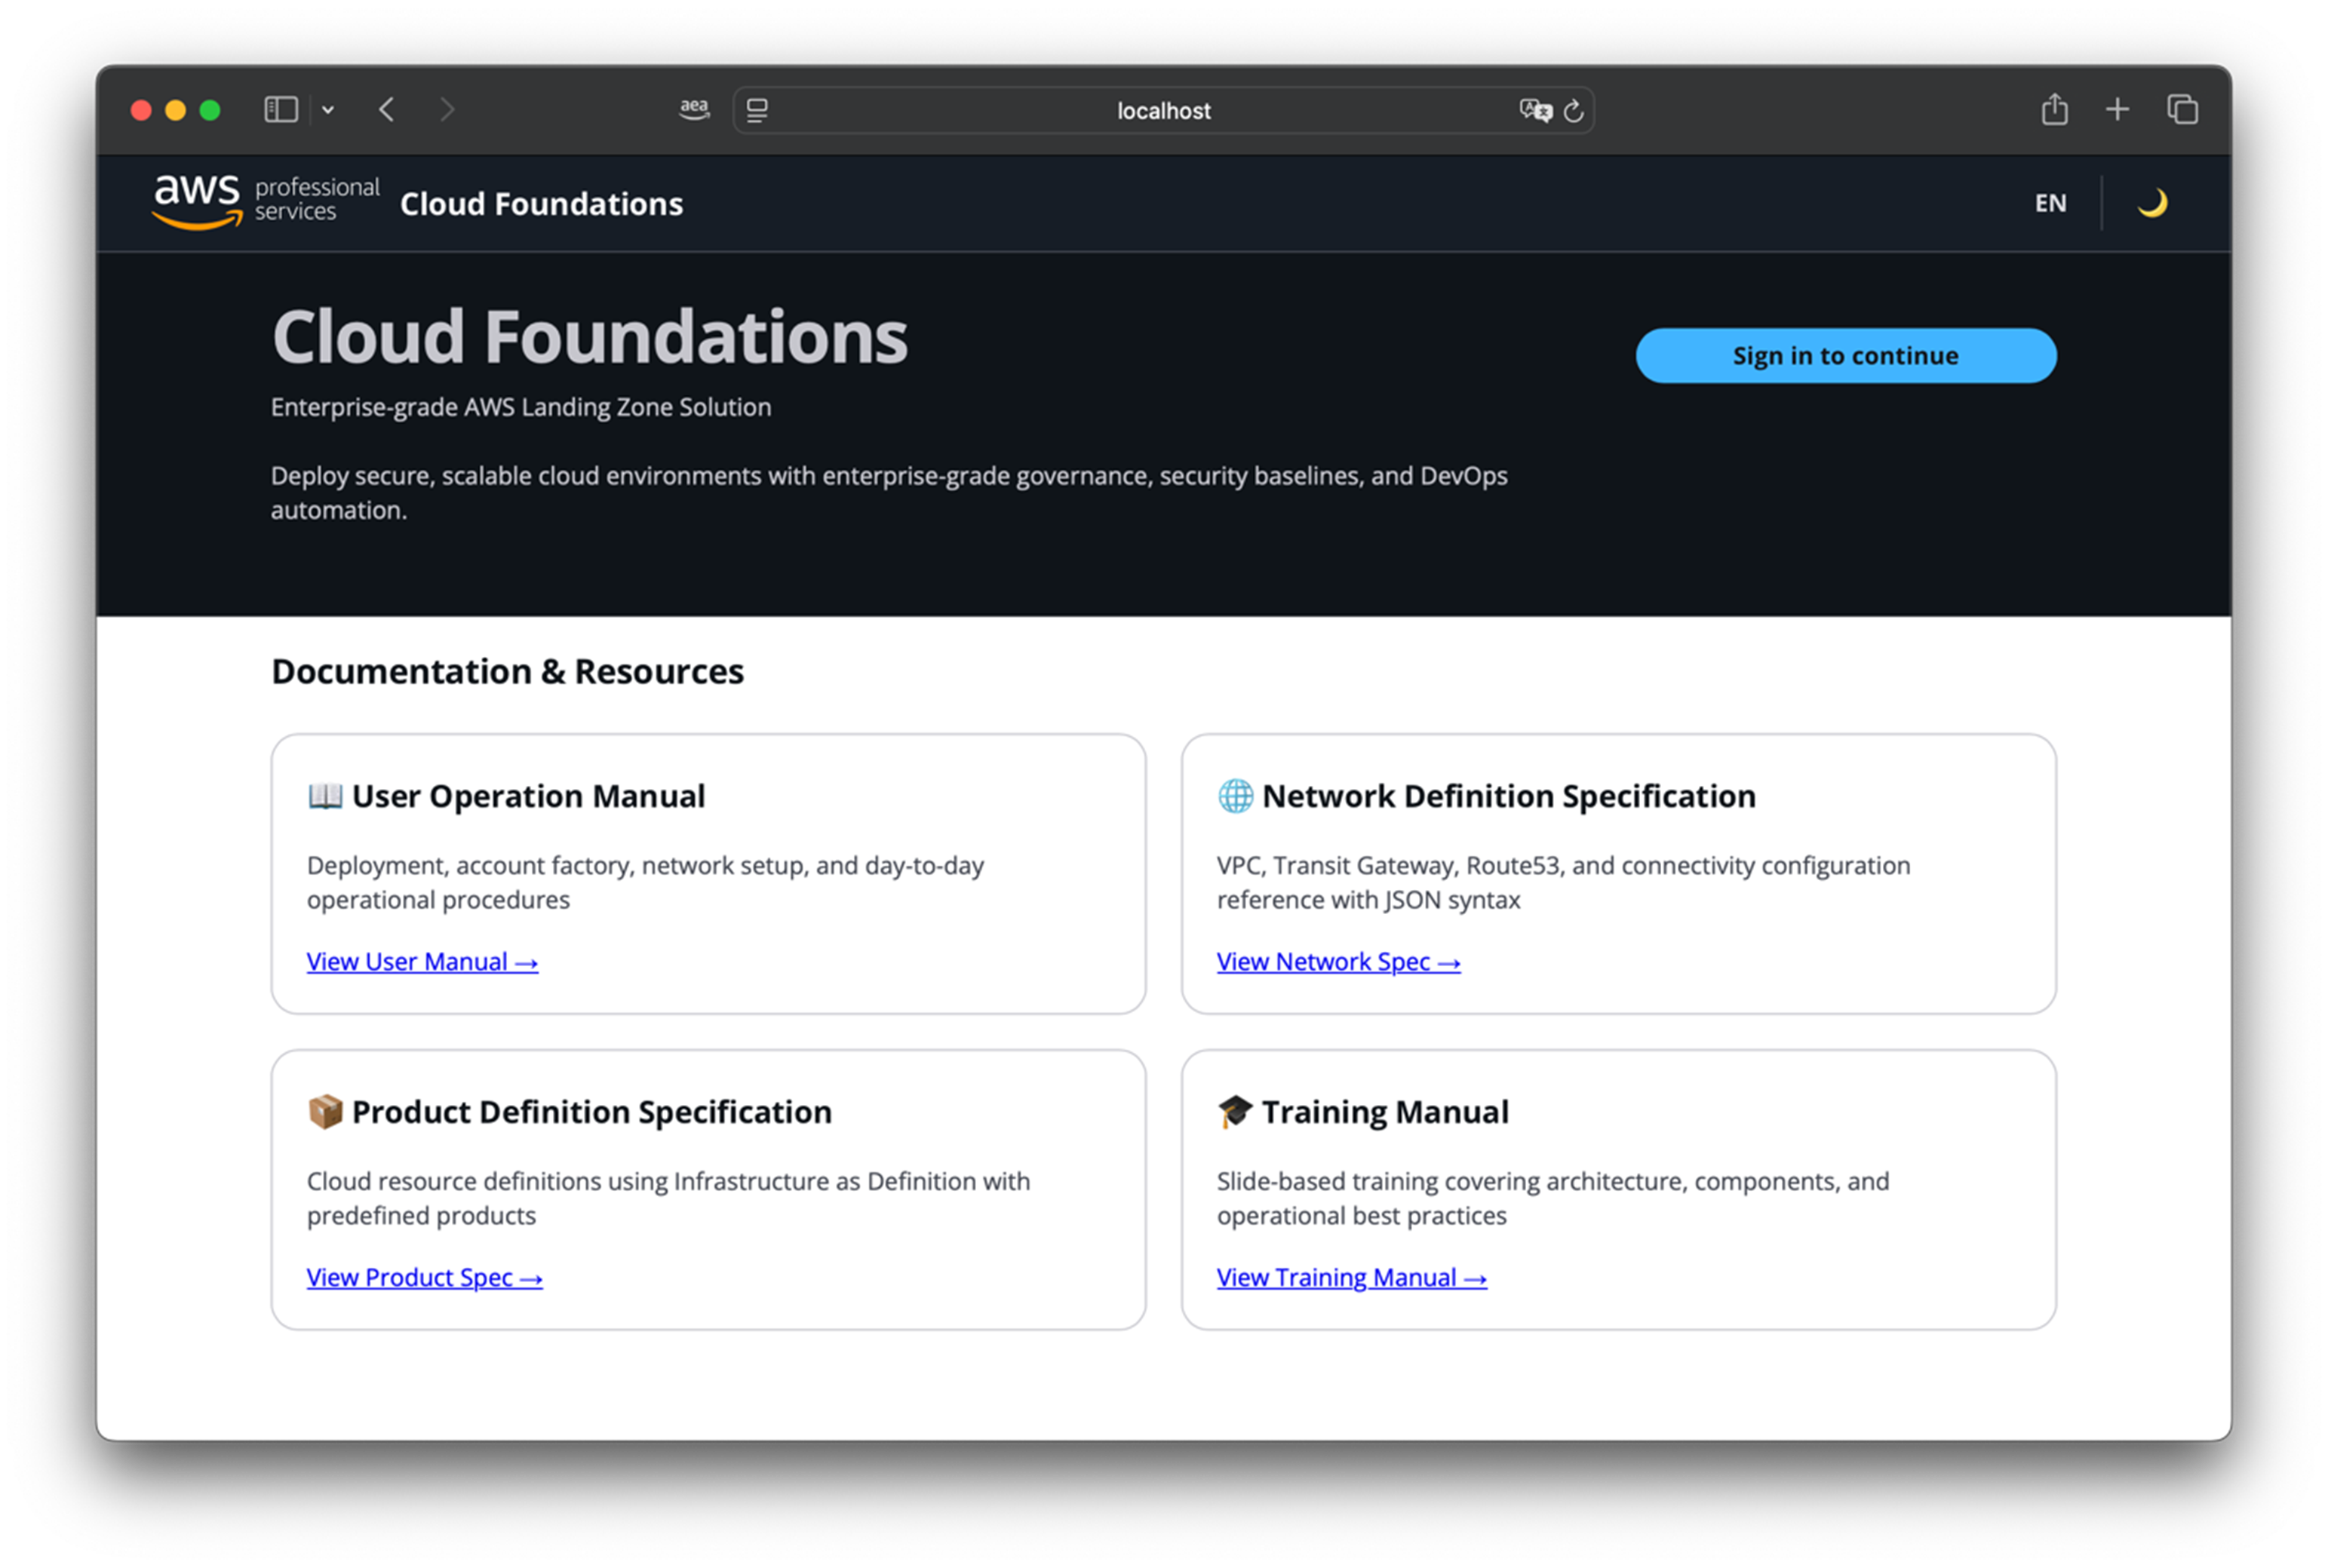Open the View Training Manual link
Screen dimensions: 2328x1568
(x=1351, y=1277)
